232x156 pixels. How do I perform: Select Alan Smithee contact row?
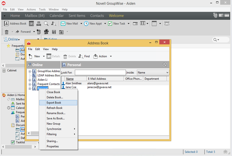coord(73,83)
